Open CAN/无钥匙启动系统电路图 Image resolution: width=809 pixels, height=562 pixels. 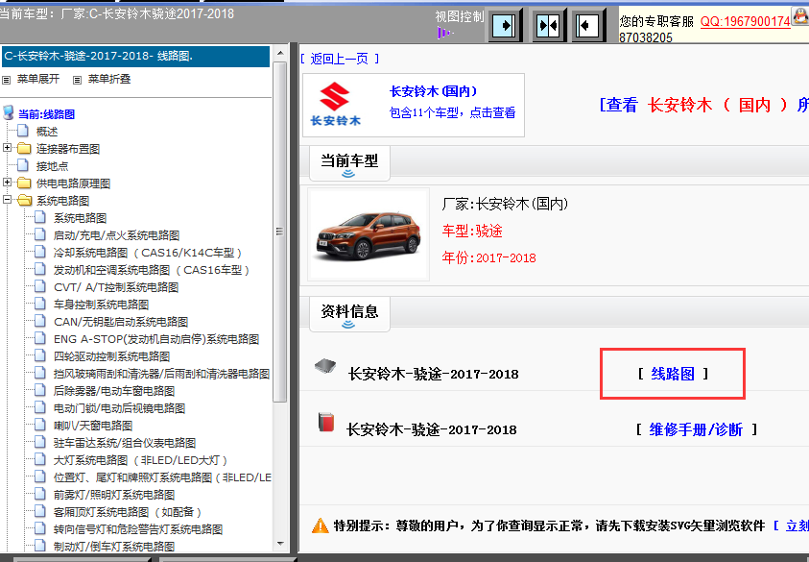(121, 322)
